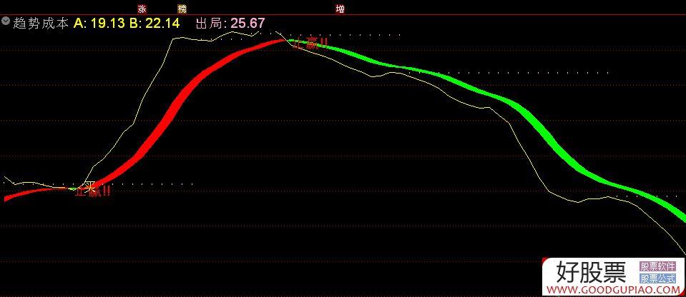Click the A: 19.13 value

click(x=99, y=23)
